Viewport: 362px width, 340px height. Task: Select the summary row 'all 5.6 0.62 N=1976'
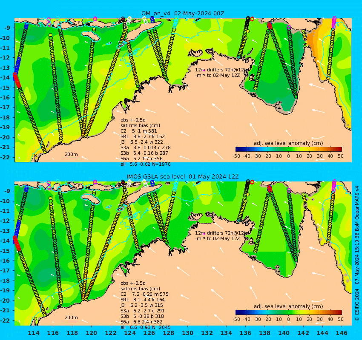coord(146,164)
